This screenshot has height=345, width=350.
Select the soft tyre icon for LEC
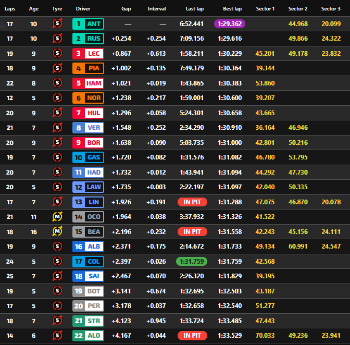tap(57, 54)
